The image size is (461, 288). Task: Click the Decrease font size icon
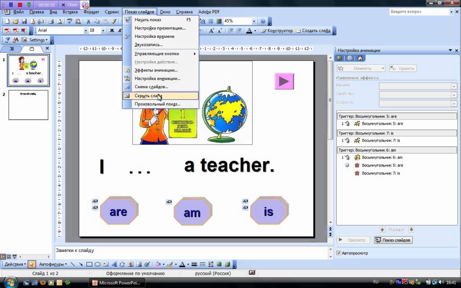pyautogui.click(x=220, y=31)
